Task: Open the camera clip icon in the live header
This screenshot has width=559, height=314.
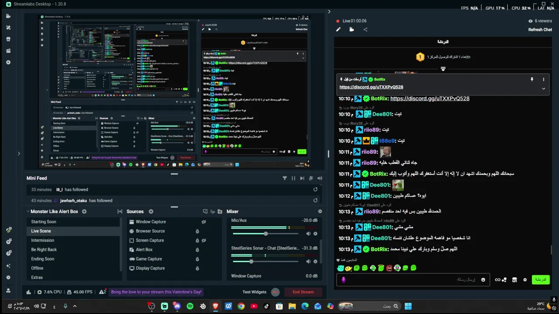Action: (x=352, y=30)
